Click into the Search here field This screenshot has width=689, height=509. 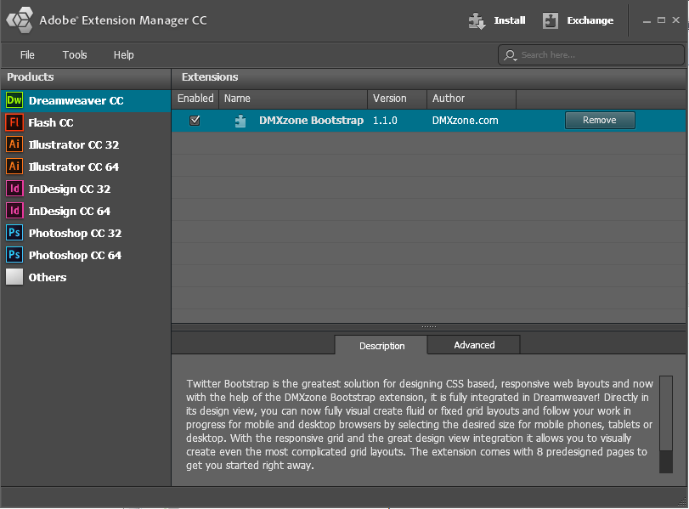point(591,55)
